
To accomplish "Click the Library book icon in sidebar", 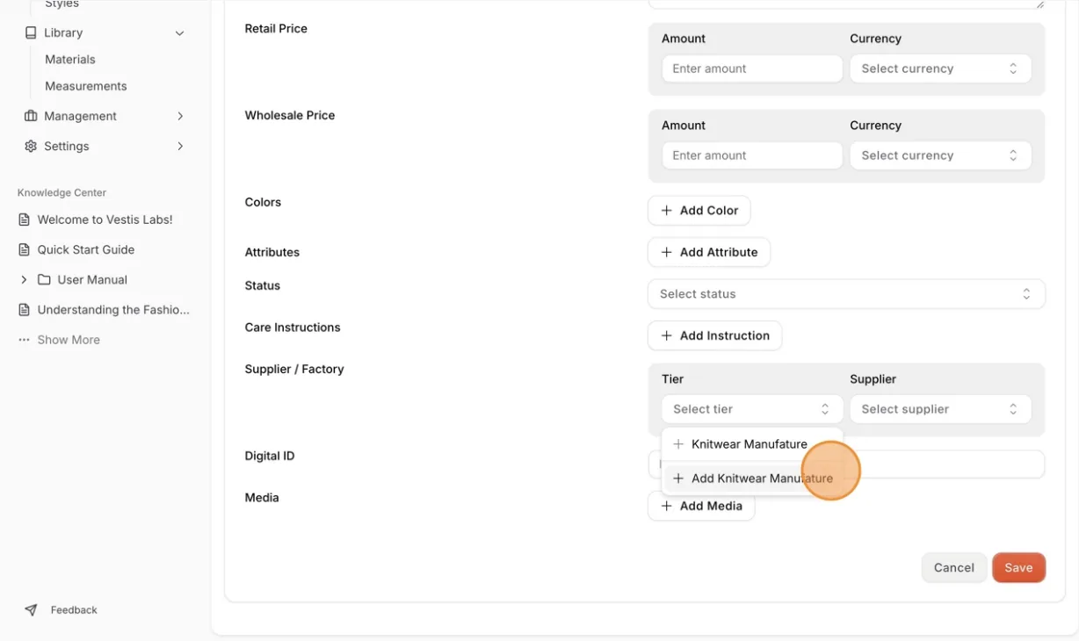I will click(31, 32).
